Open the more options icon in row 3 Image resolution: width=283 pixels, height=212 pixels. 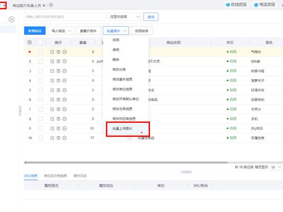click(64, 71)
